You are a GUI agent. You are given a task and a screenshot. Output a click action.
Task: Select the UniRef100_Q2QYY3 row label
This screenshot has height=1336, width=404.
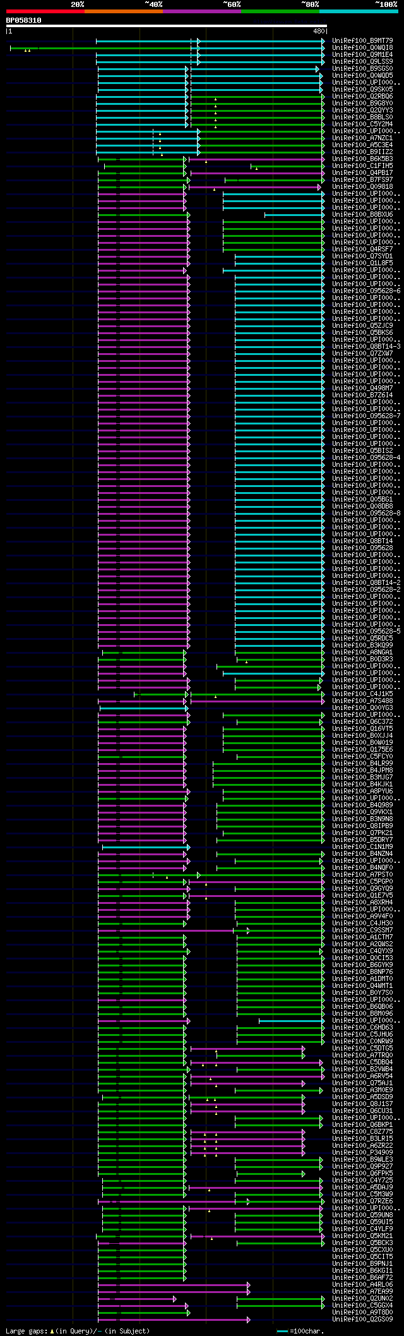click(x=362, y=110)
